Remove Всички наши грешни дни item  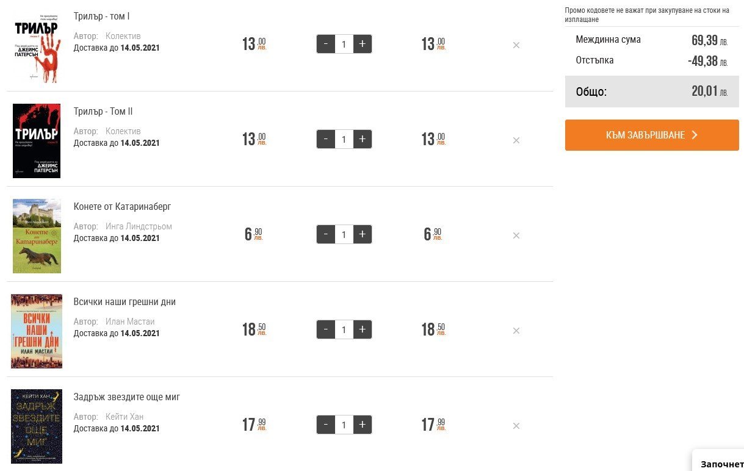pos(516,331)
